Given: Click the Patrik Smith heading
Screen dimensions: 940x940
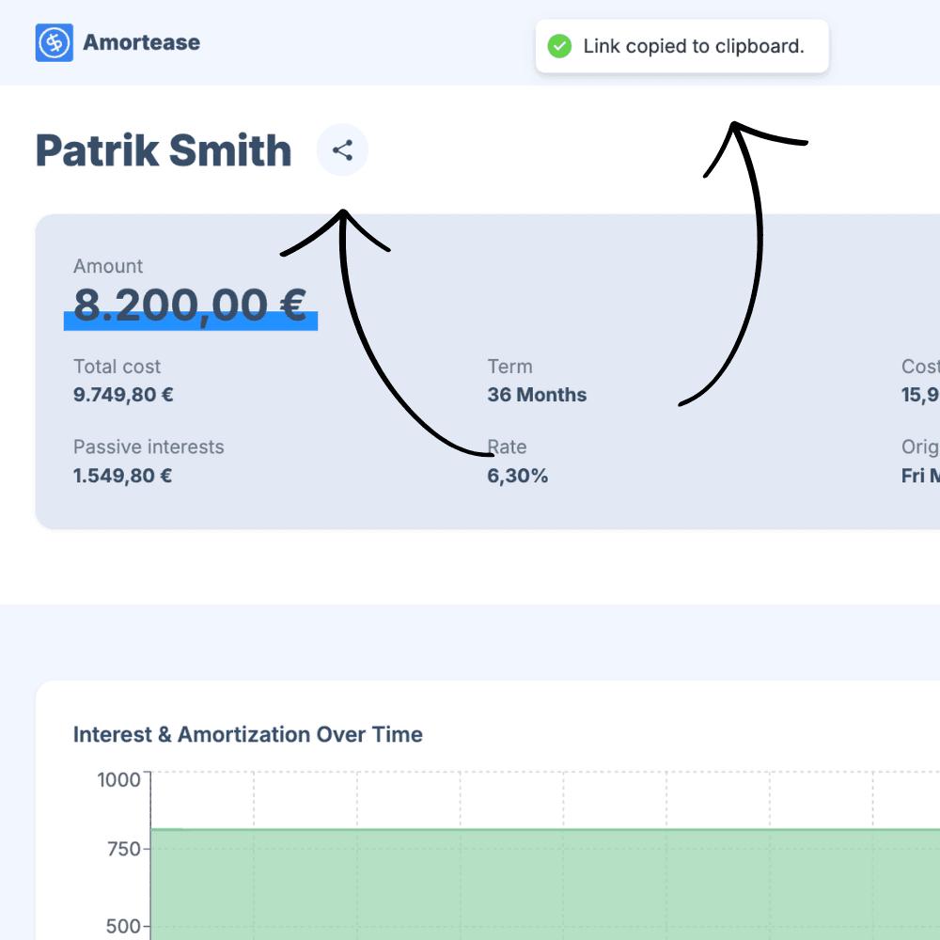Looking at the screenshot, I should (164, 151).
